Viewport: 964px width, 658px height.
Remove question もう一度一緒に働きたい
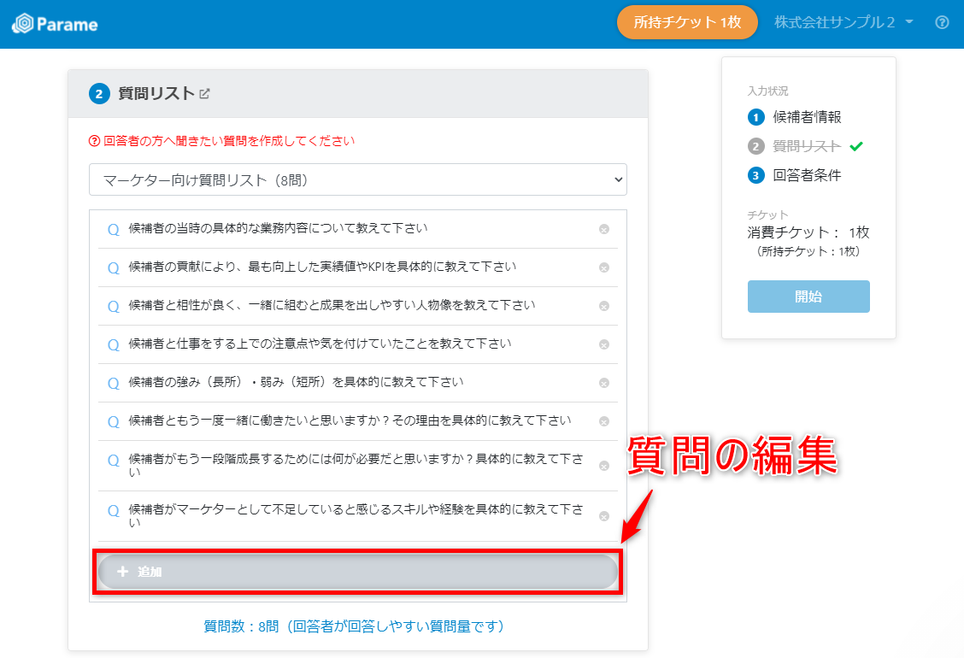pos(603,421)
